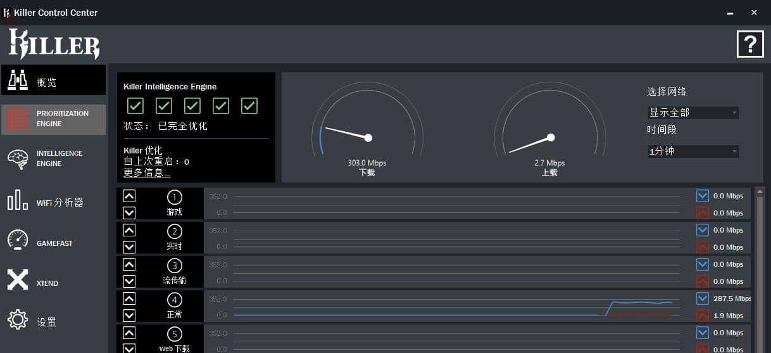Toggle upload line for 流传输 category

point(702,281)
